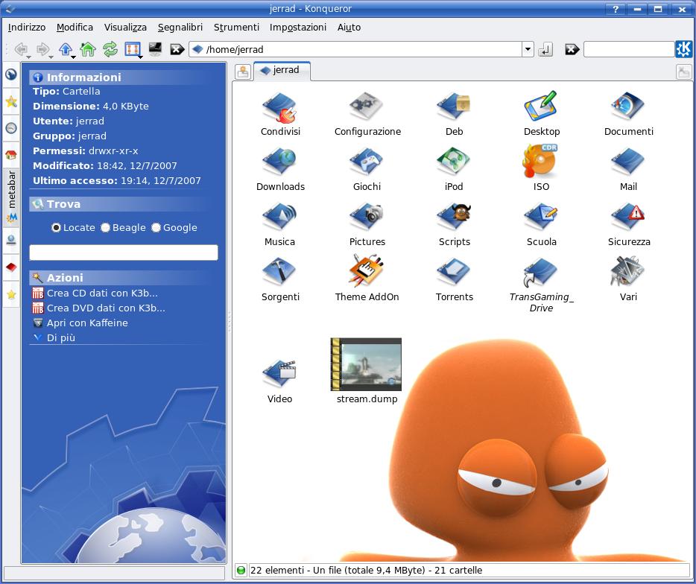The width and height of the screenshot is (696, 584).
Task: Open the Video folder
Action: [279, 381]
